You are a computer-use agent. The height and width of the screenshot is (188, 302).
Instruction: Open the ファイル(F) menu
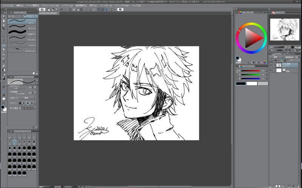(x=8, y=5)
